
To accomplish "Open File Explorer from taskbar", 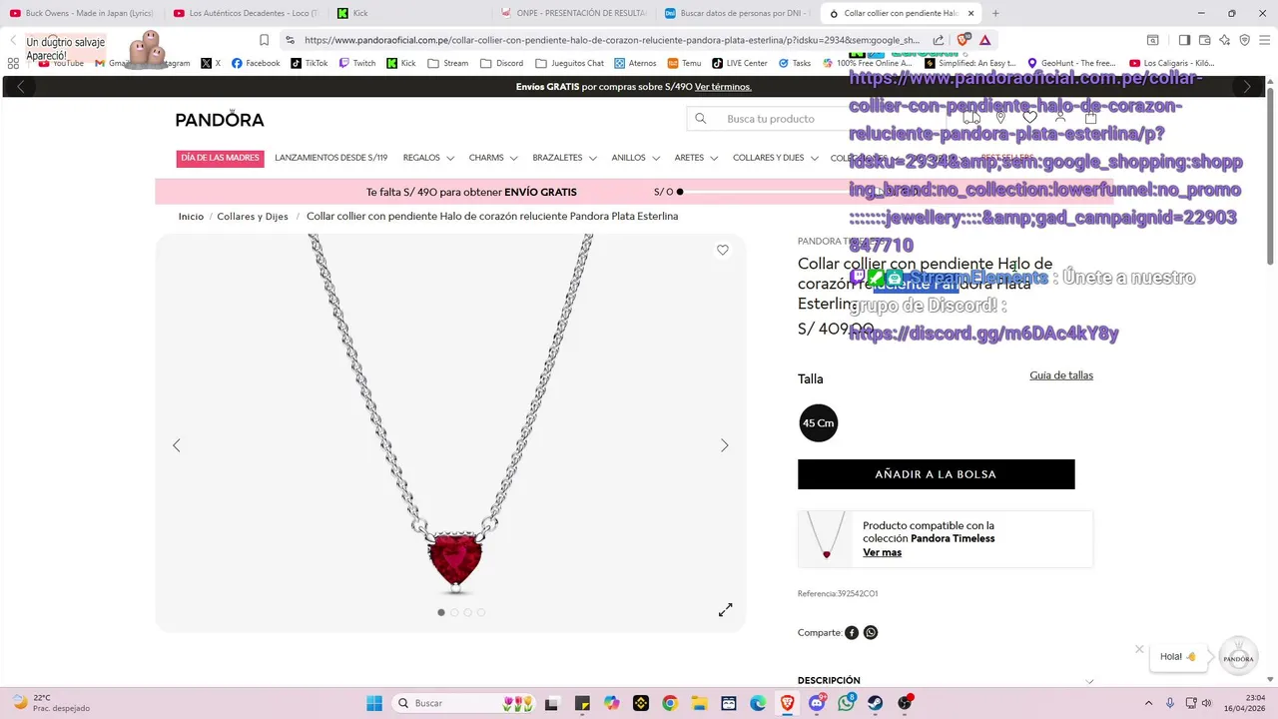I will [699, 703].
